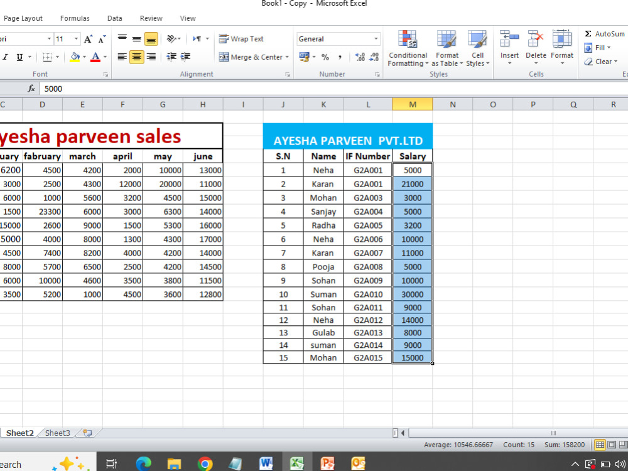Viewport: 628px width, 471px height.
Task: Apply Accounting Number Format icon
Action: [x=304, y=57]
